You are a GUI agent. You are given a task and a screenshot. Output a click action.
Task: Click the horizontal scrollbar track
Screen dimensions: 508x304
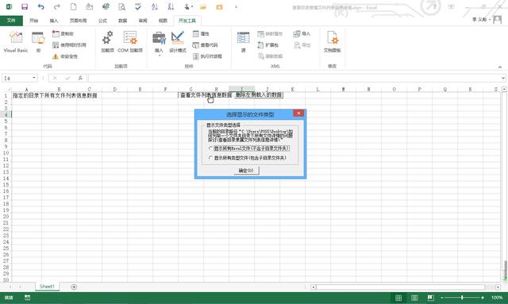(x=400, y=287)
